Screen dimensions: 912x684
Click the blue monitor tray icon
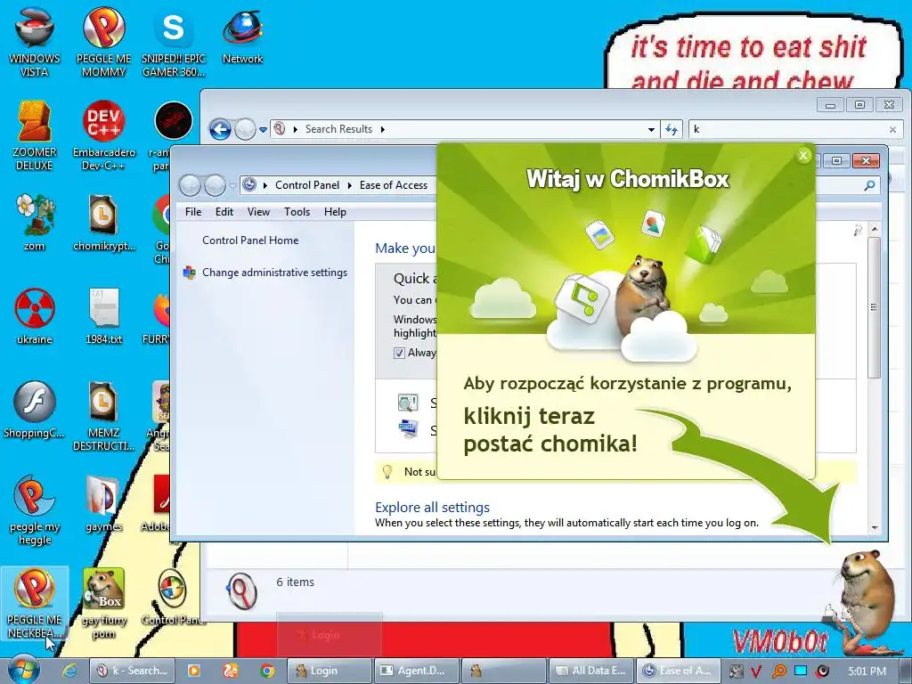pyautogui.click(x=801, y=672)
